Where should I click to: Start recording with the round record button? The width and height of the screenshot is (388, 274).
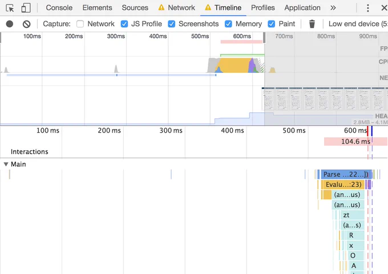point(10,24)
